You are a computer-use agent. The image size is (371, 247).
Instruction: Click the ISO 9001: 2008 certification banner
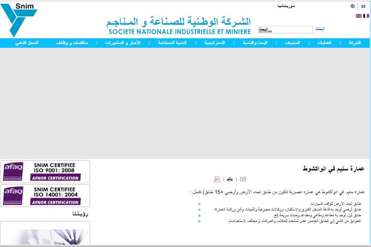pos(45,172)
